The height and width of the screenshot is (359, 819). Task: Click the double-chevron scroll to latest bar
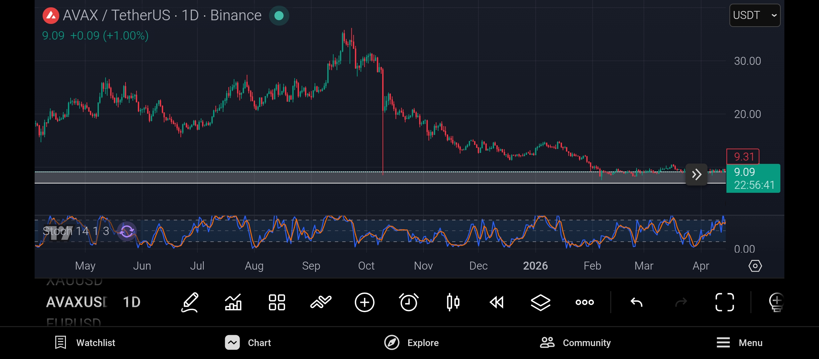696,175
